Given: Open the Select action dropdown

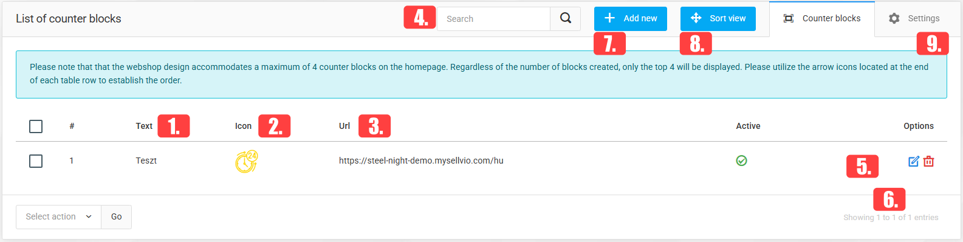Looking at the screenshot, I should point(58,216).
